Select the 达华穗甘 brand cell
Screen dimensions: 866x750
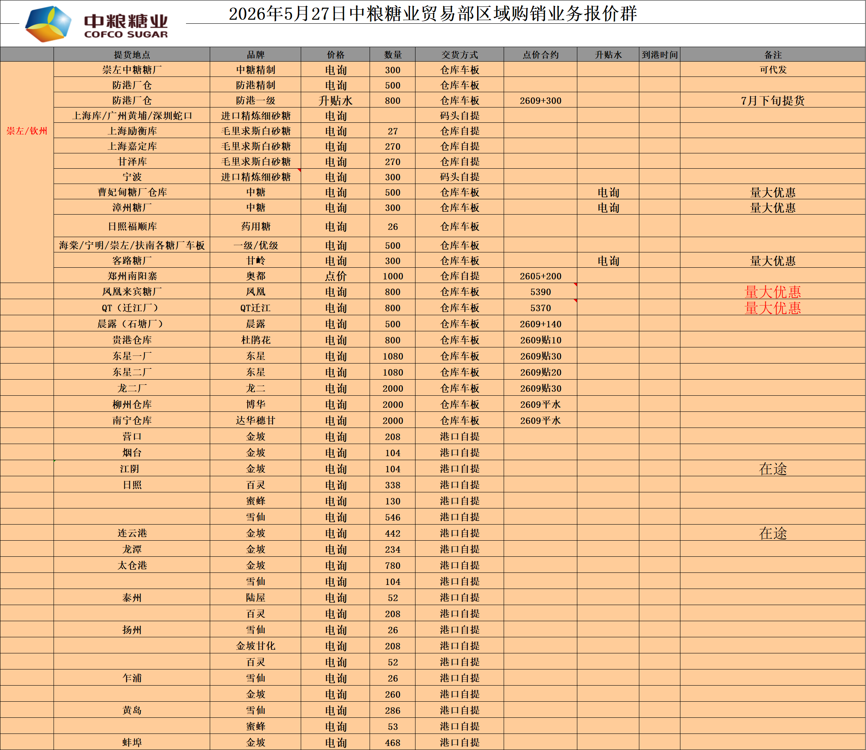[255, 420]
